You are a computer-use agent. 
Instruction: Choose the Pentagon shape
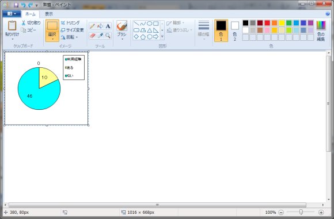(143, 37)
